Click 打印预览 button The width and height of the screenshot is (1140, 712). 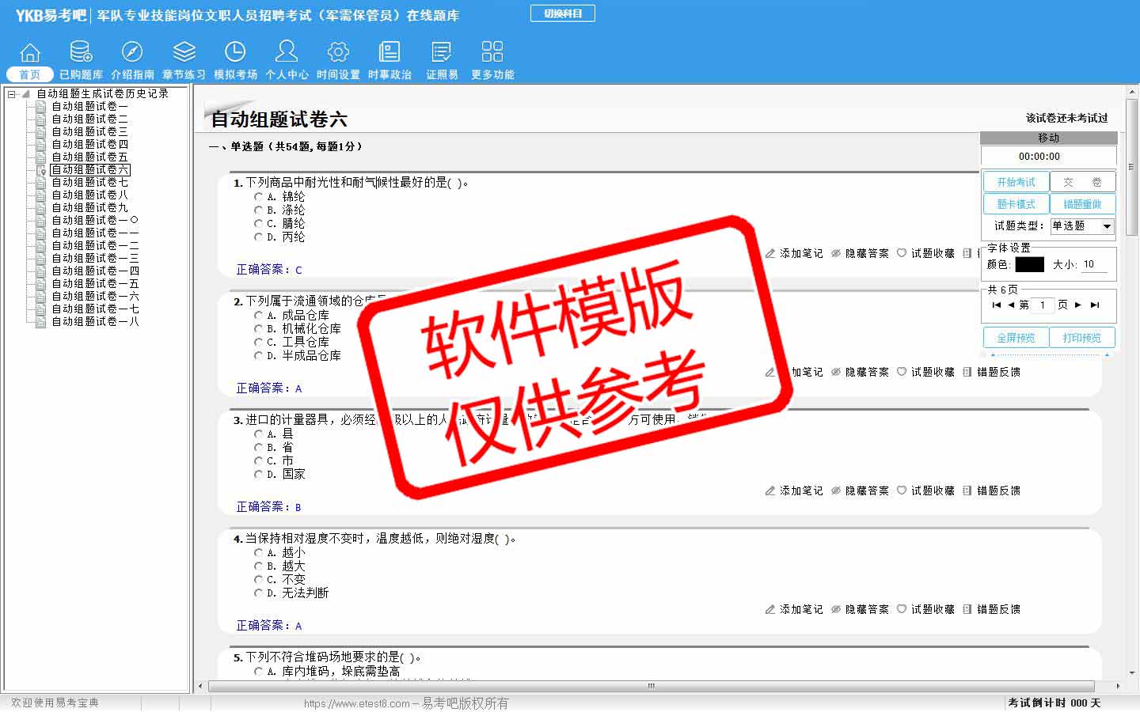tap(1082, 338)
